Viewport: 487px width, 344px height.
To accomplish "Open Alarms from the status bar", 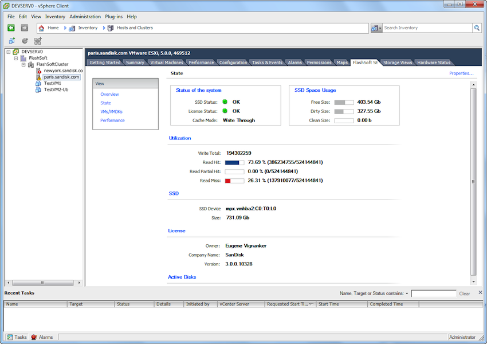I will [42, 337].
